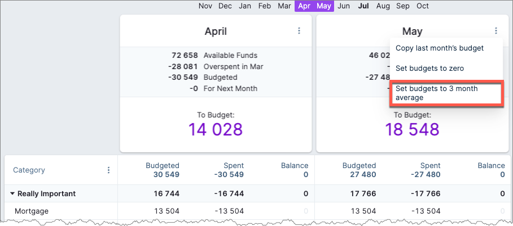The width and height of the screenshot is (513, 226).
Task: Open April month options kebab menu
Action: [x=299, y=31]
